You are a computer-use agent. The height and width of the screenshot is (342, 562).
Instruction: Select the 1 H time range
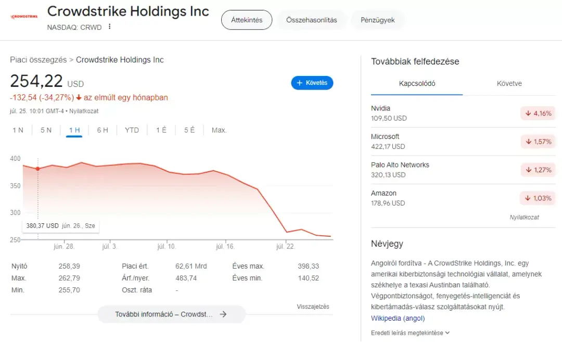click(74, 130)
